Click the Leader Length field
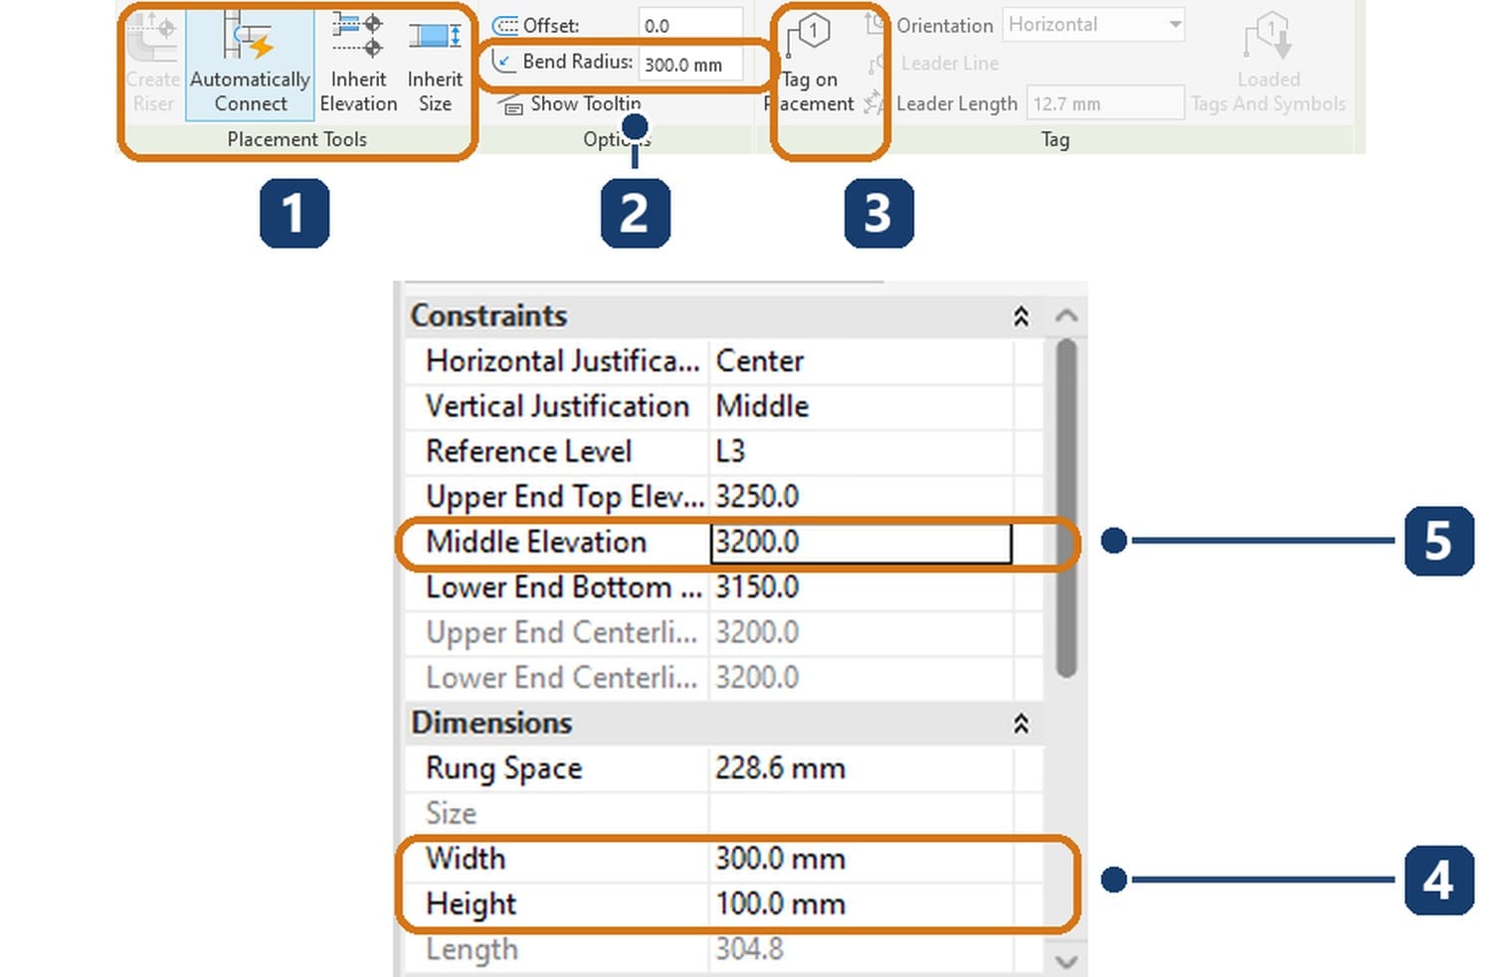The image size is (1512, 977). point(1105,103)
